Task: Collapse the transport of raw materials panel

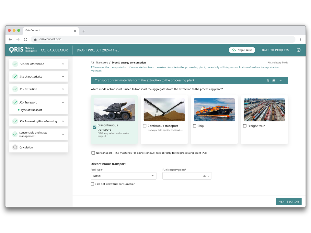Action: (x=281, y=80)
